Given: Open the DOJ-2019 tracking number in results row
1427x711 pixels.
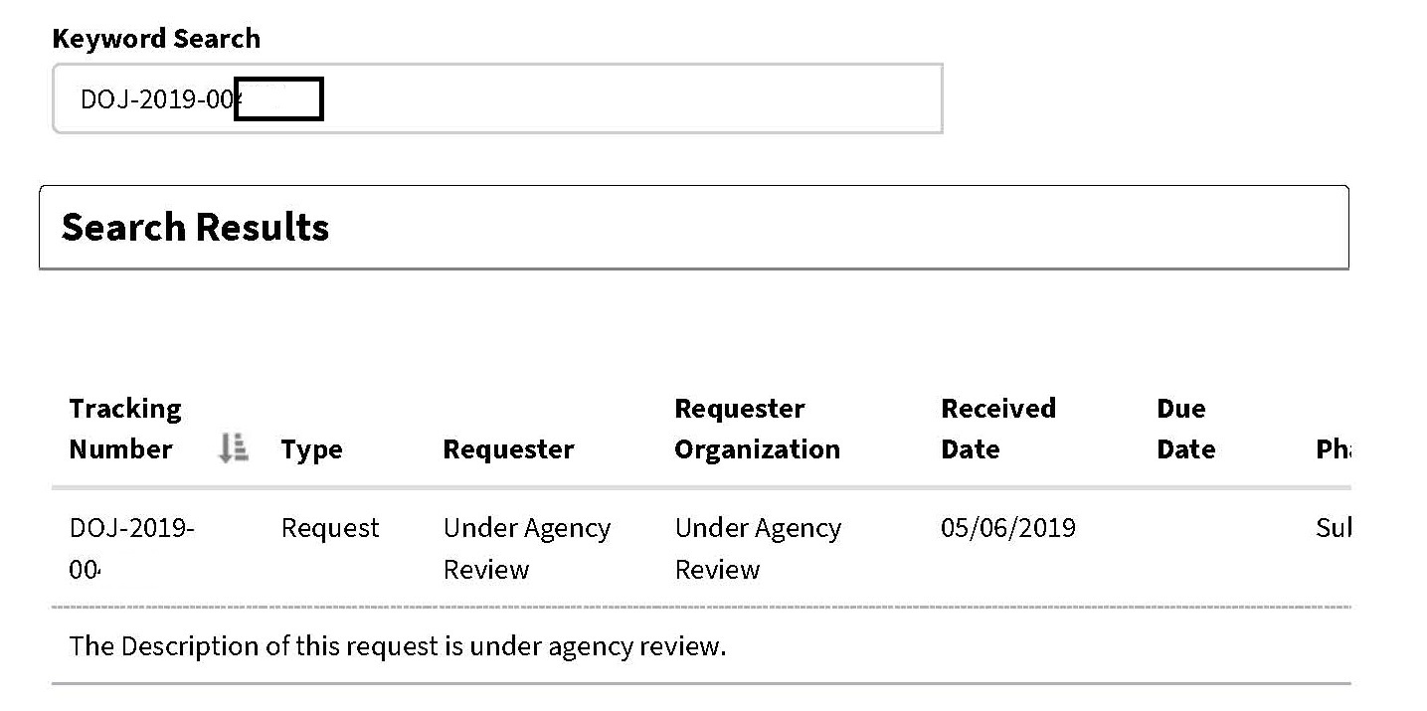Looking at the screenshot, I should coord(131,528).
